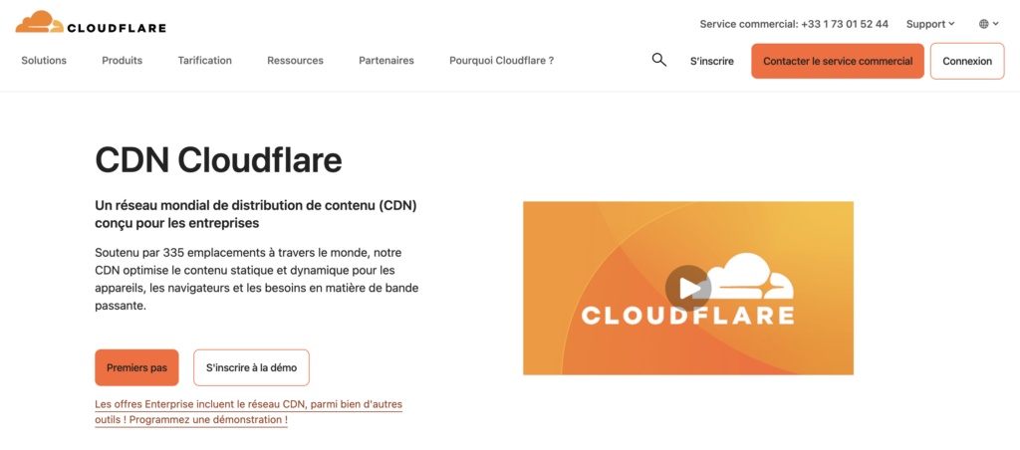Open the globe language selector
1020x450 pixels.
pyautogui.click(x=988, y=24)
